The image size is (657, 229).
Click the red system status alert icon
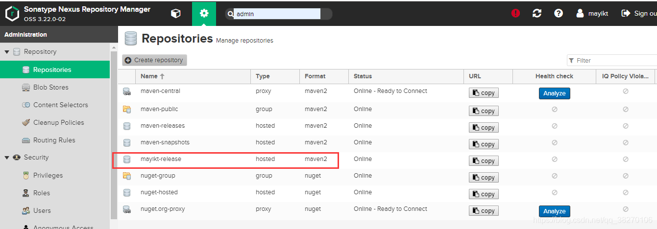515,14
